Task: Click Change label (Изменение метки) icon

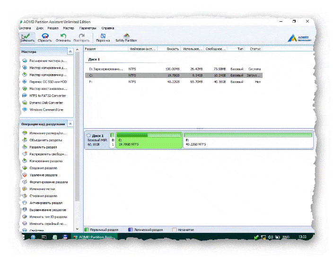Action: [25, 188]
